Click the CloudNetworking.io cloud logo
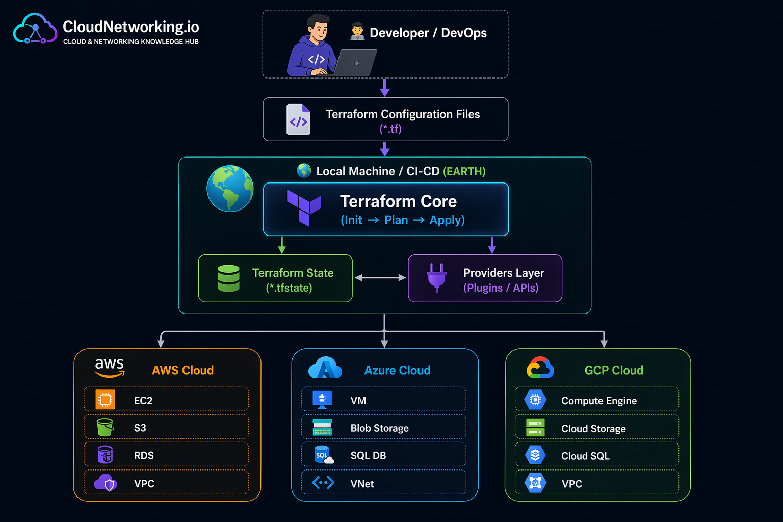783x522 pixels. [35, 29]
